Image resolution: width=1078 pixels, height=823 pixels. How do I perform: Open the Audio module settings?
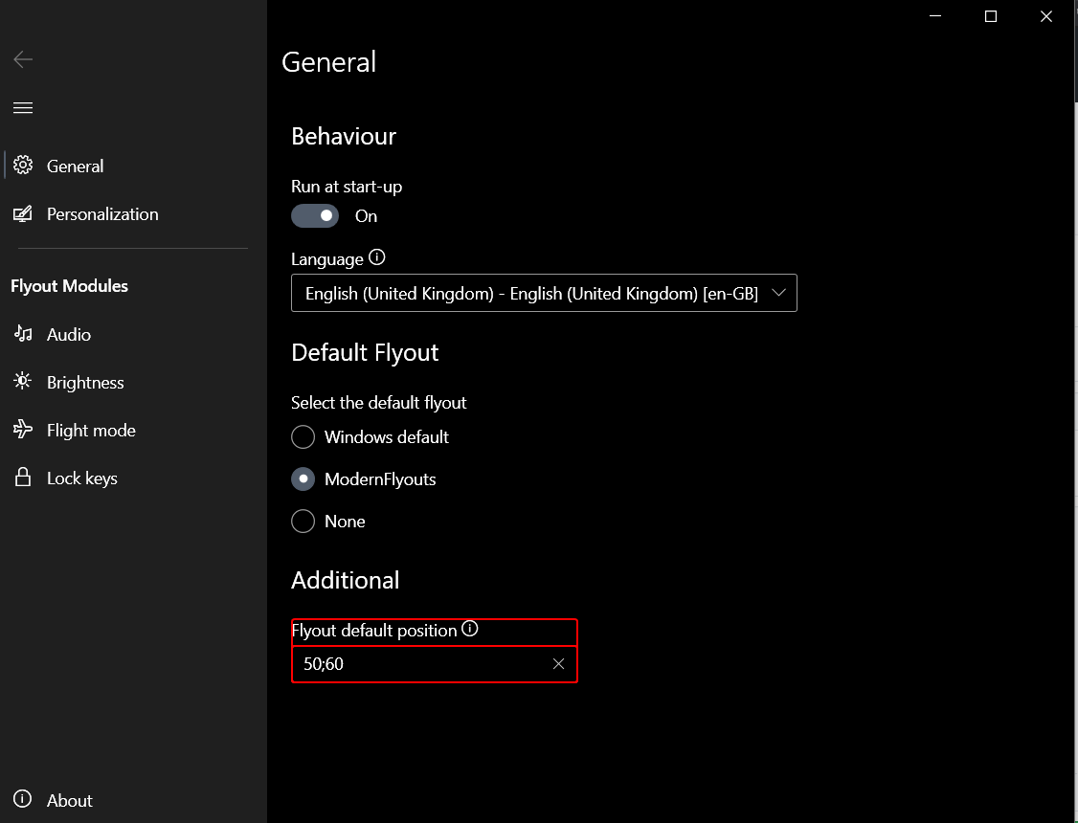click(133, 334)
